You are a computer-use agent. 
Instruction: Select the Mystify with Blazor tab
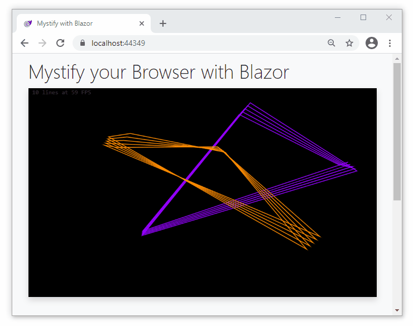coord(84,23)
